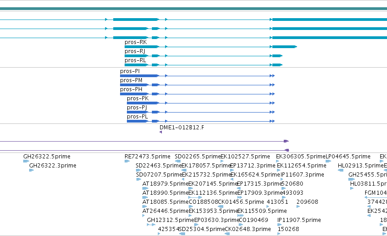Open the AT18990.5prime EST label
Image resolution: width=387 pixels, height=236 pixels.
click(166, 193)
